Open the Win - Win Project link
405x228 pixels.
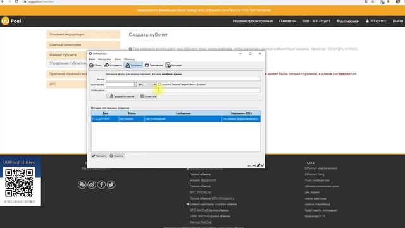316,21
